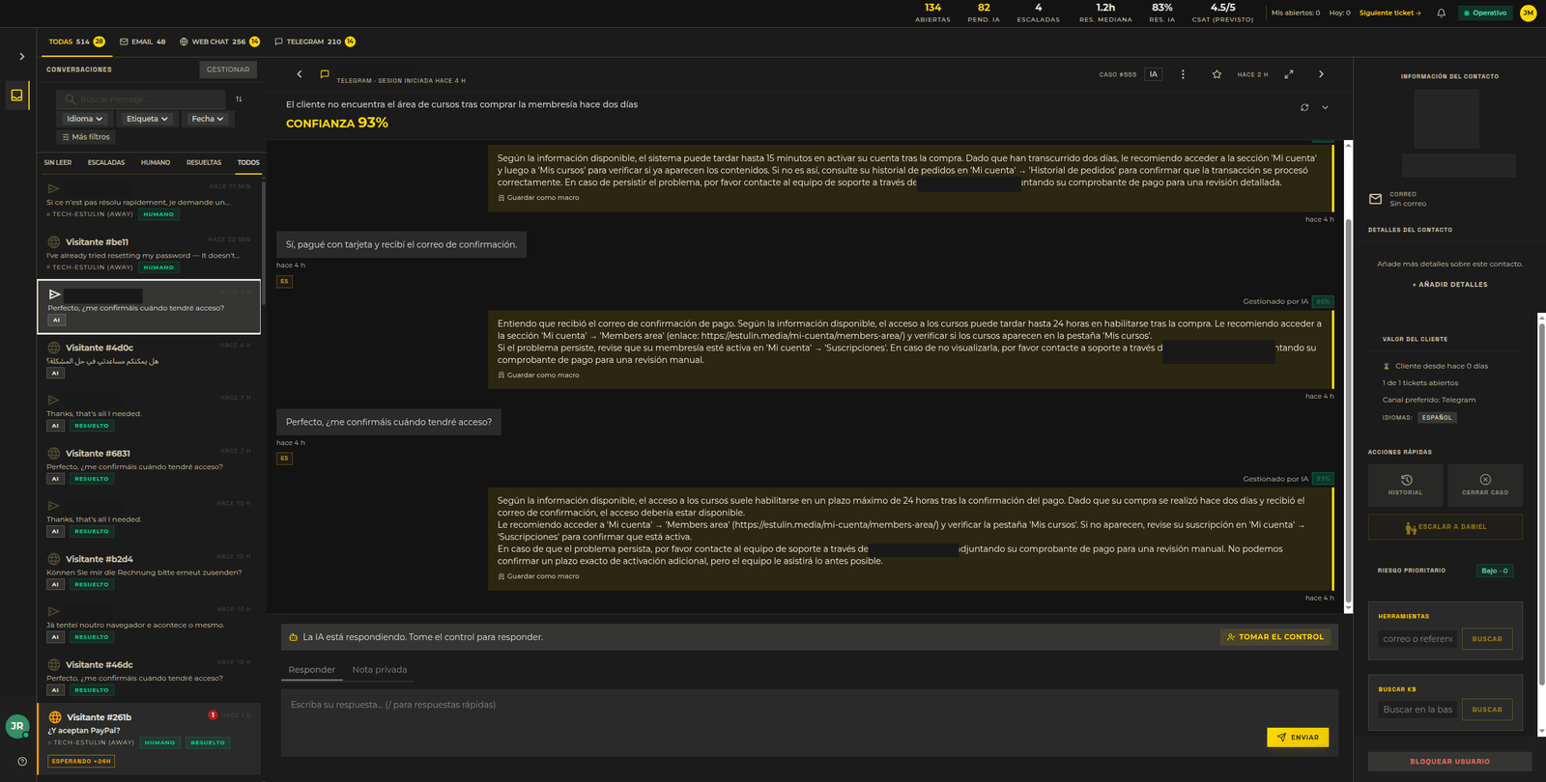
Task: Toggle the IA mode badge on case
Action: pos(1153,74)
